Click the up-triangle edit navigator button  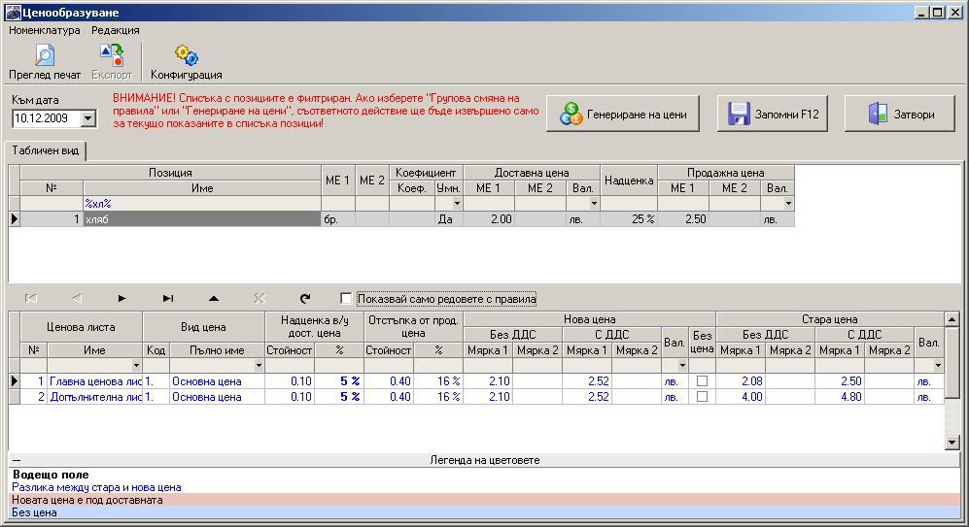(213, 299)
